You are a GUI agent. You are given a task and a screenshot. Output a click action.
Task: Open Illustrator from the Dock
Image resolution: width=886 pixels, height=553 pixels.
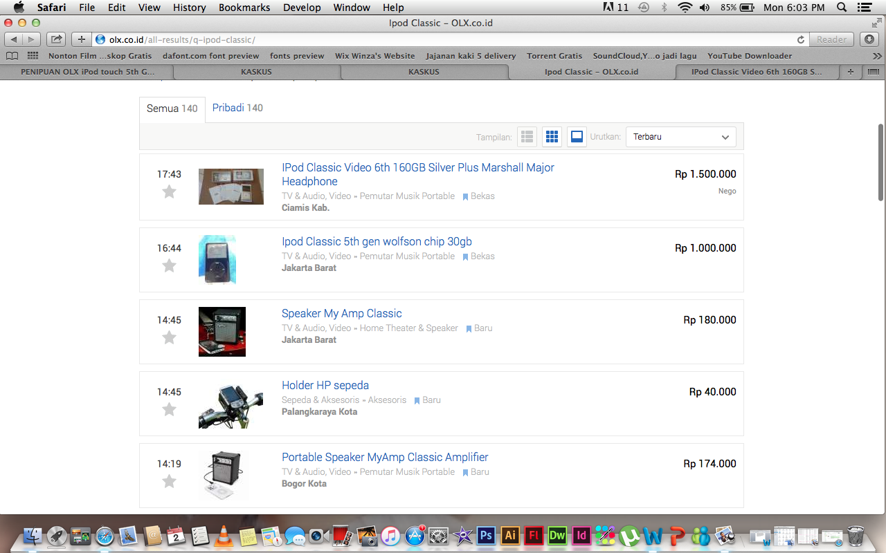click(x=510, y=535)
